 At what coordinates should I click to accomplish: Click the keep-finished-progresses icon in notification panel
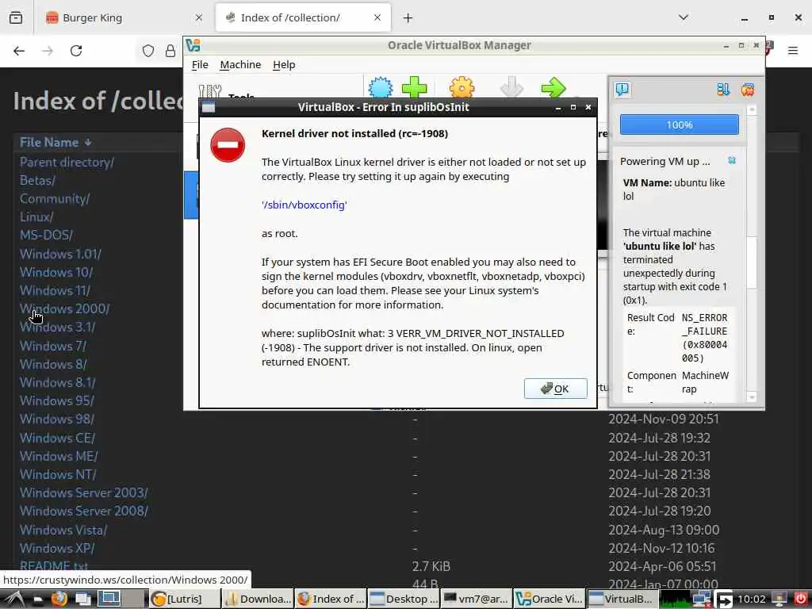(x=723, y=90)
